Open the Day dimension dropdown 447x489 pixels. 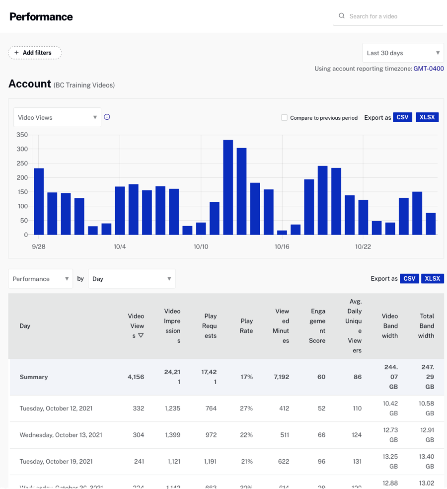[132, 279]
